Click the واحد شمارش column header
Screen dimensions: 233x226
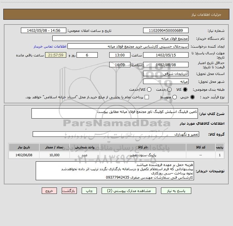[84, 147]
